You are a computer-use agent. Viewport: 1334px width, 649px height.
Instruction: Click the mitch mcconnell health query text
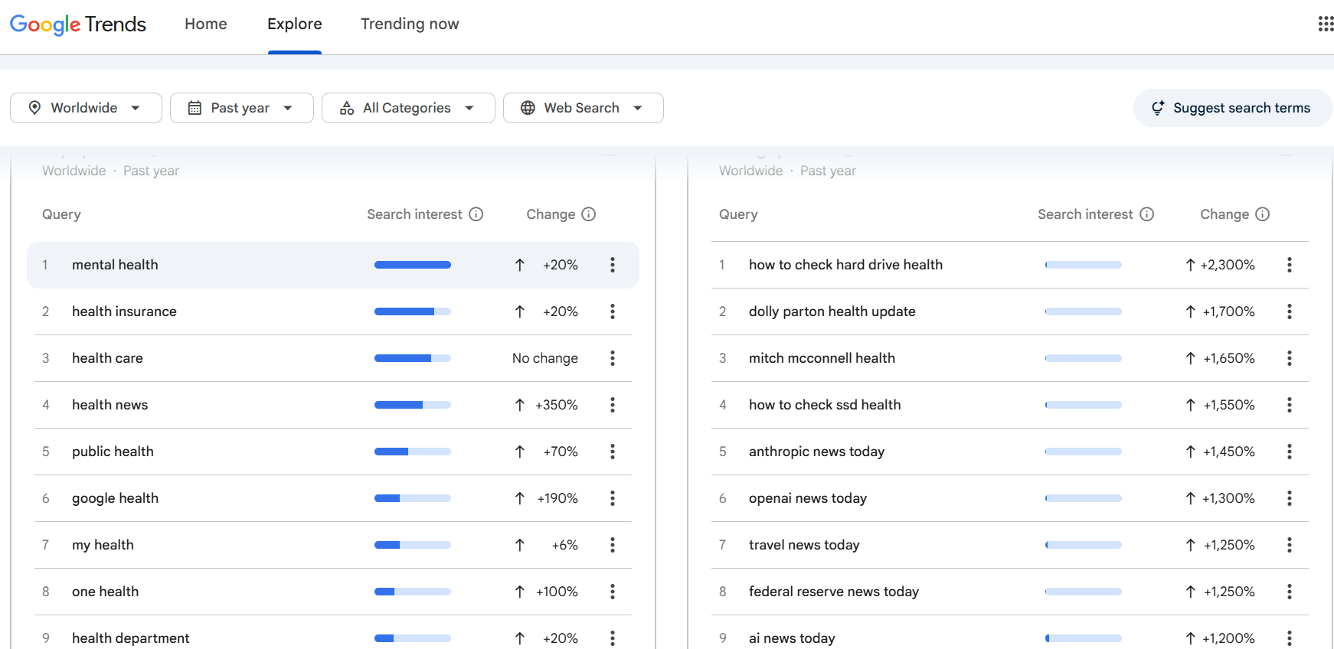click(x=822, y=358)
